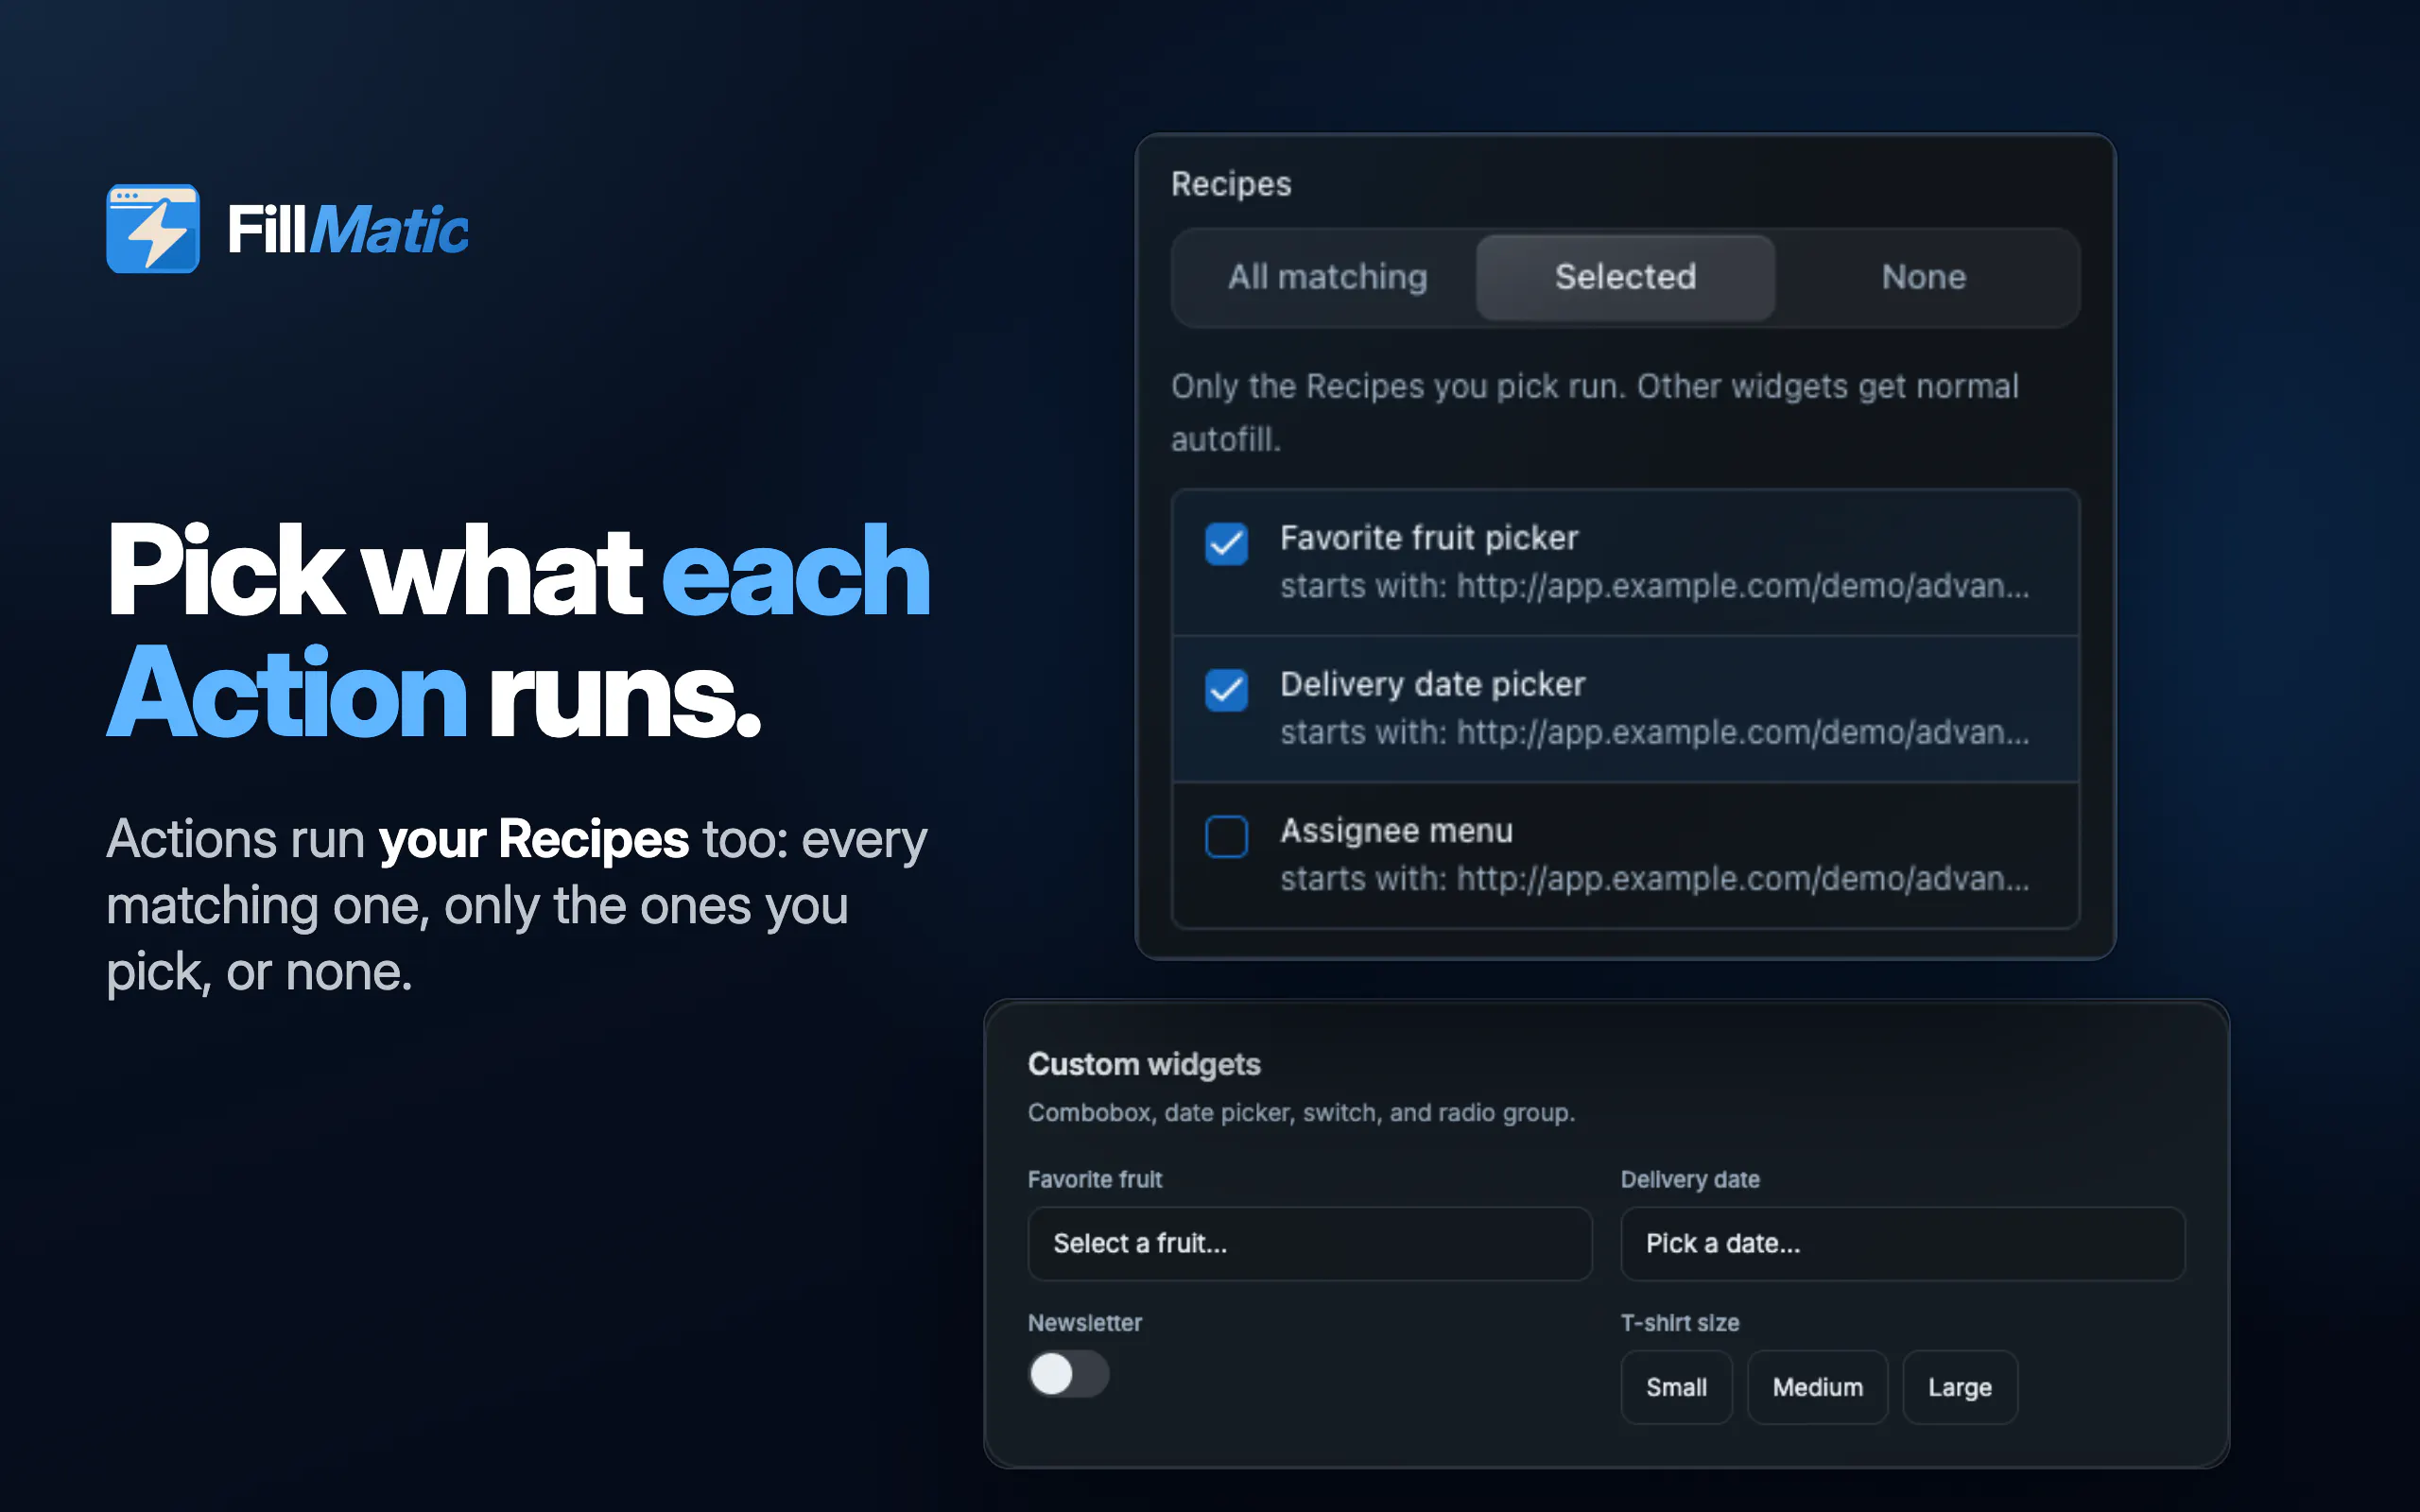Click the T-shirt size field label
The image size is (2420, 1512).
(1680, 1323)
